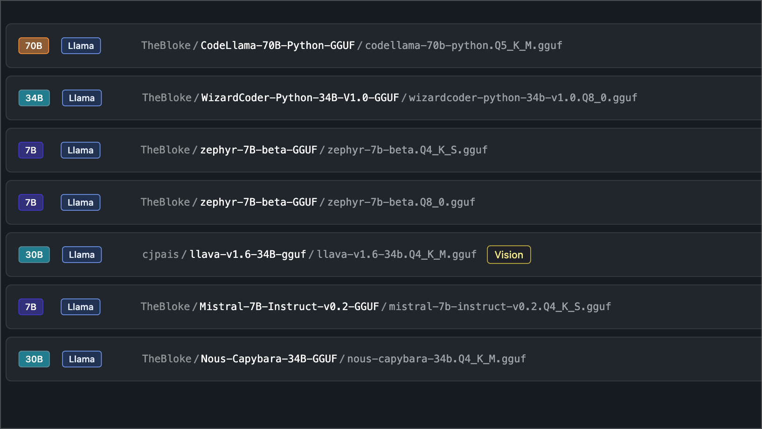Click the Llama badge on the CodeLlama-70B row

pos(81,46)
